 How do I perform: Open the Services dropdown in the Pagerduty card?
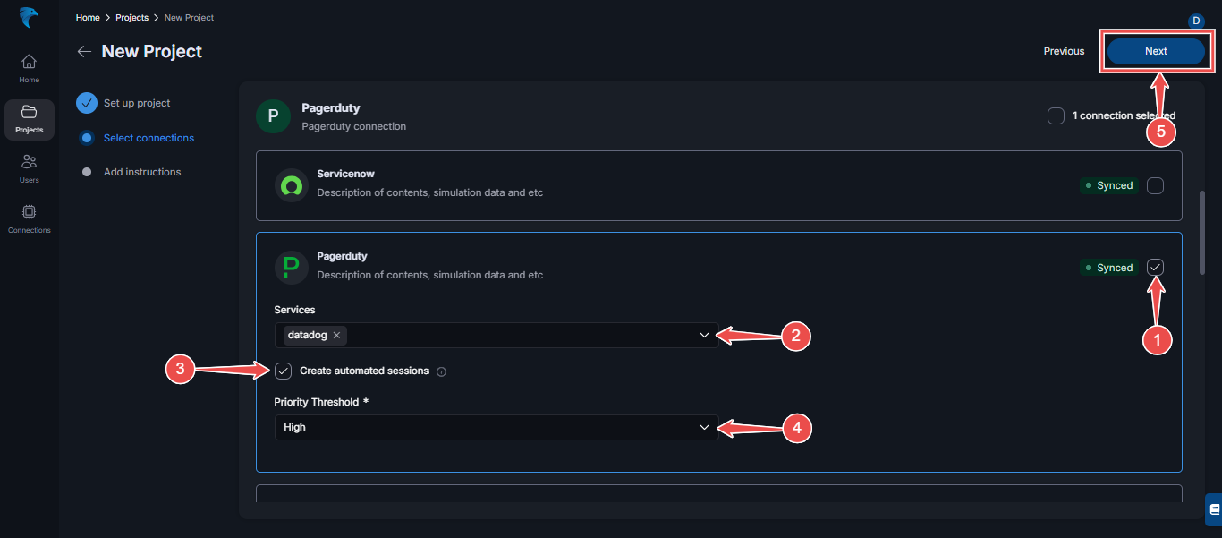704,335
